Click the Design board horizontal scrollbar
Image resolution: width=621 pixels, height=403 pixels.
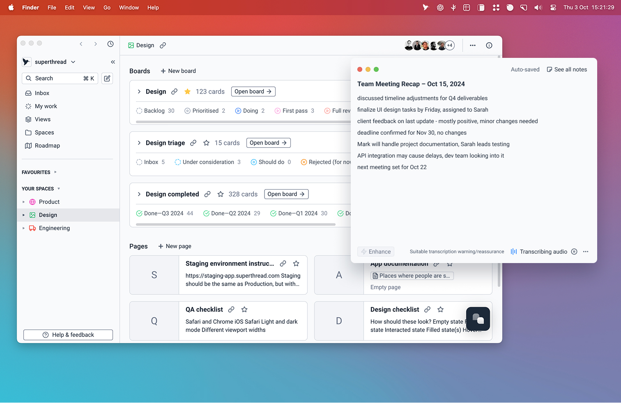243,122
